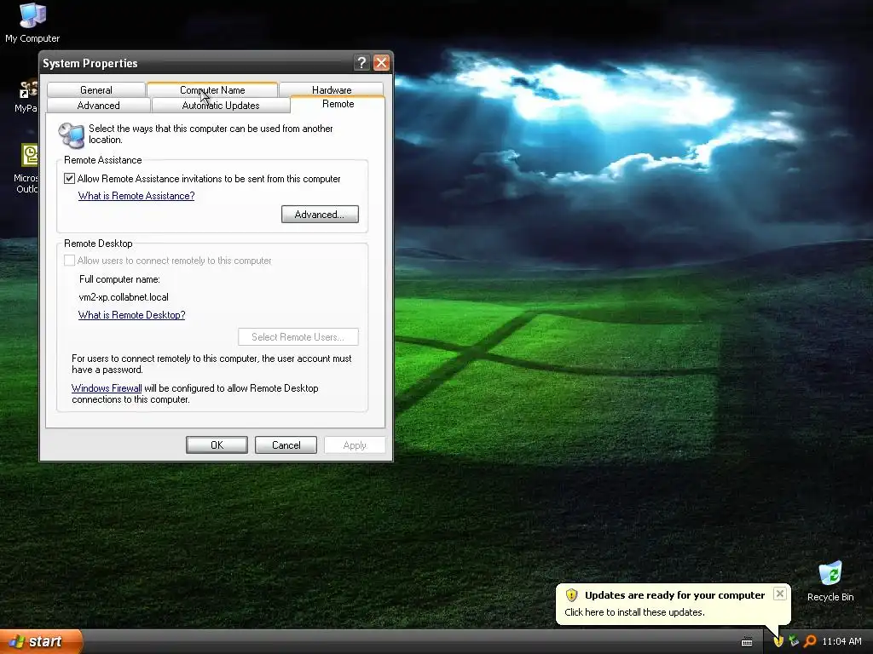Dismiss the updates balloon notification

(x=780, y=594)
